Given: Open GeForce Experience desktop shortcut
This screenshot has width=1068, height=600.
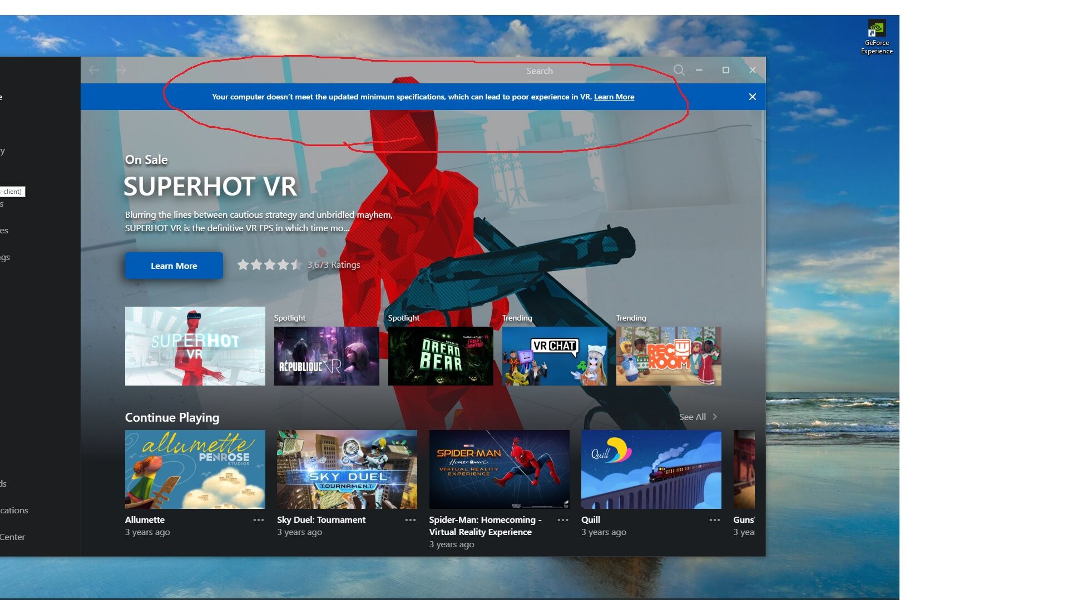Looking at the screenshot, I should [877, 37].
